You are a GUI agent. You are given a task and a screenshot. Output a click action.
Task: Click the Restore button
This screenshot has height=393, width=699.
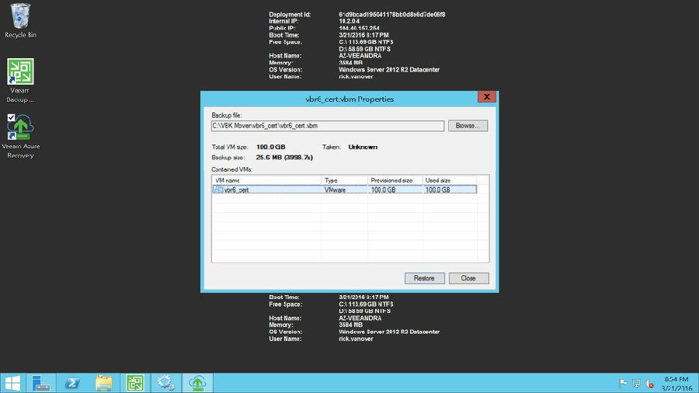[x=424, y=278]
